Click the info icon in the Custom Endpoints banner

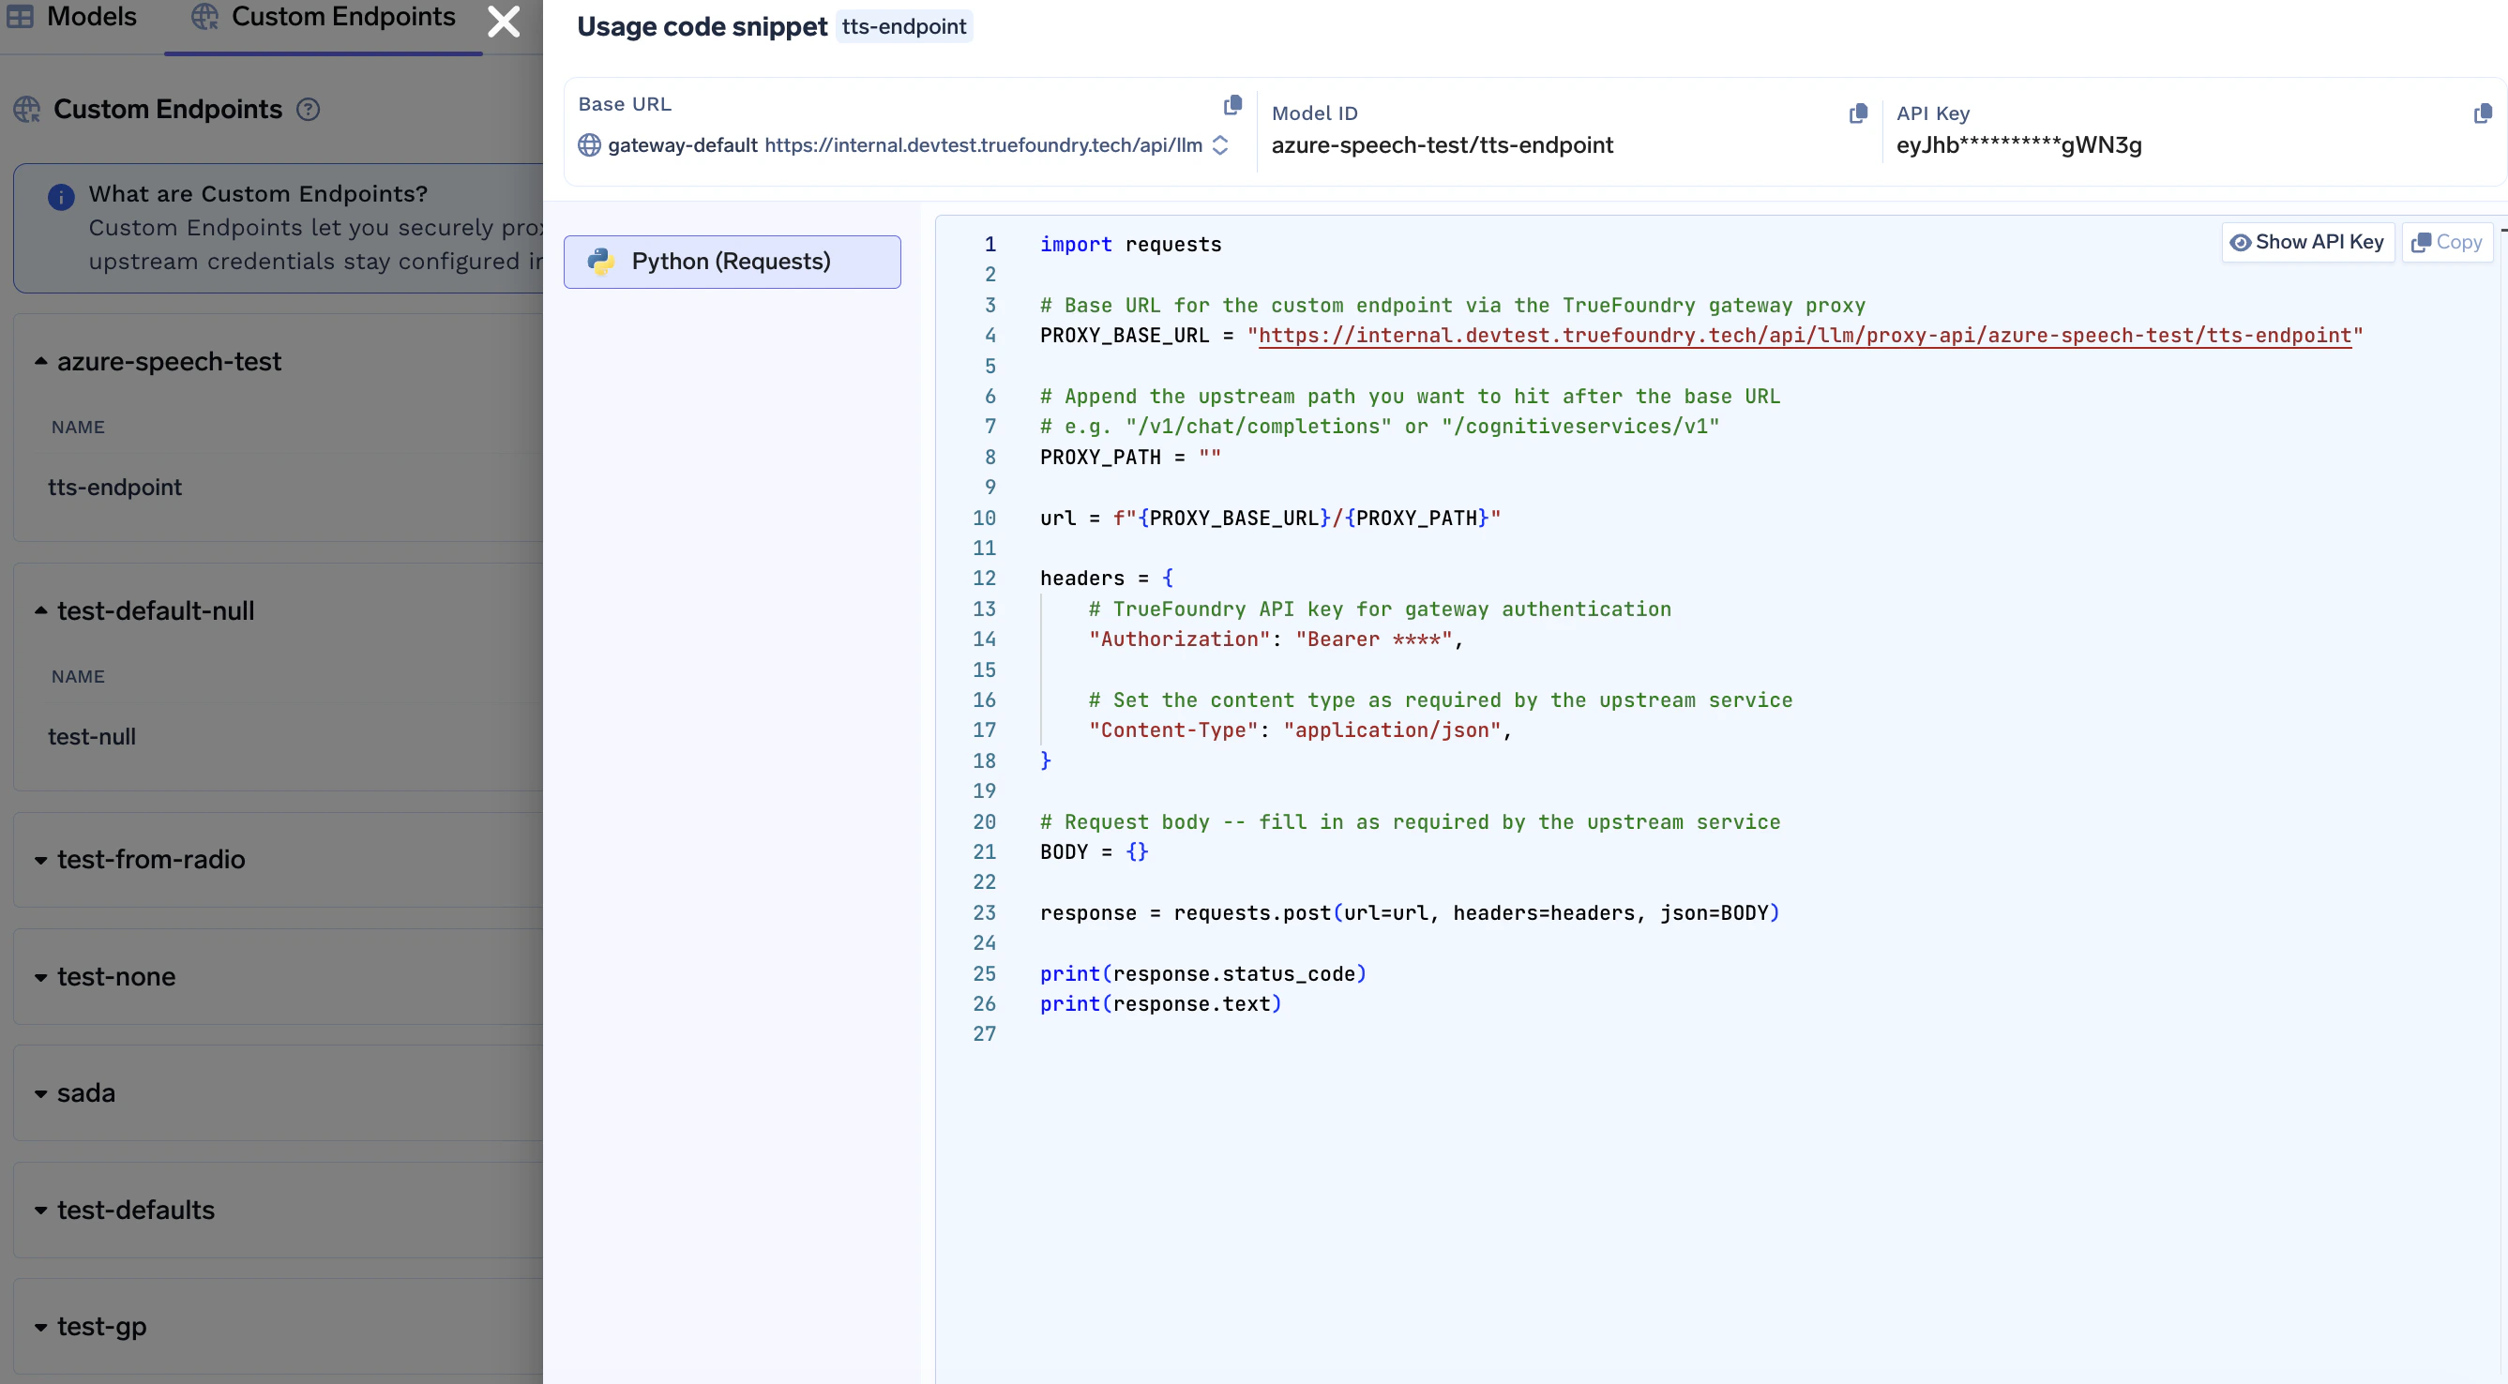pos(60,196)
